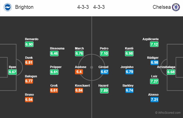Click the Chelsea club crest icon
Image resolution: width=183 pixels, height=118 pixels.
[x=176, y=7]
